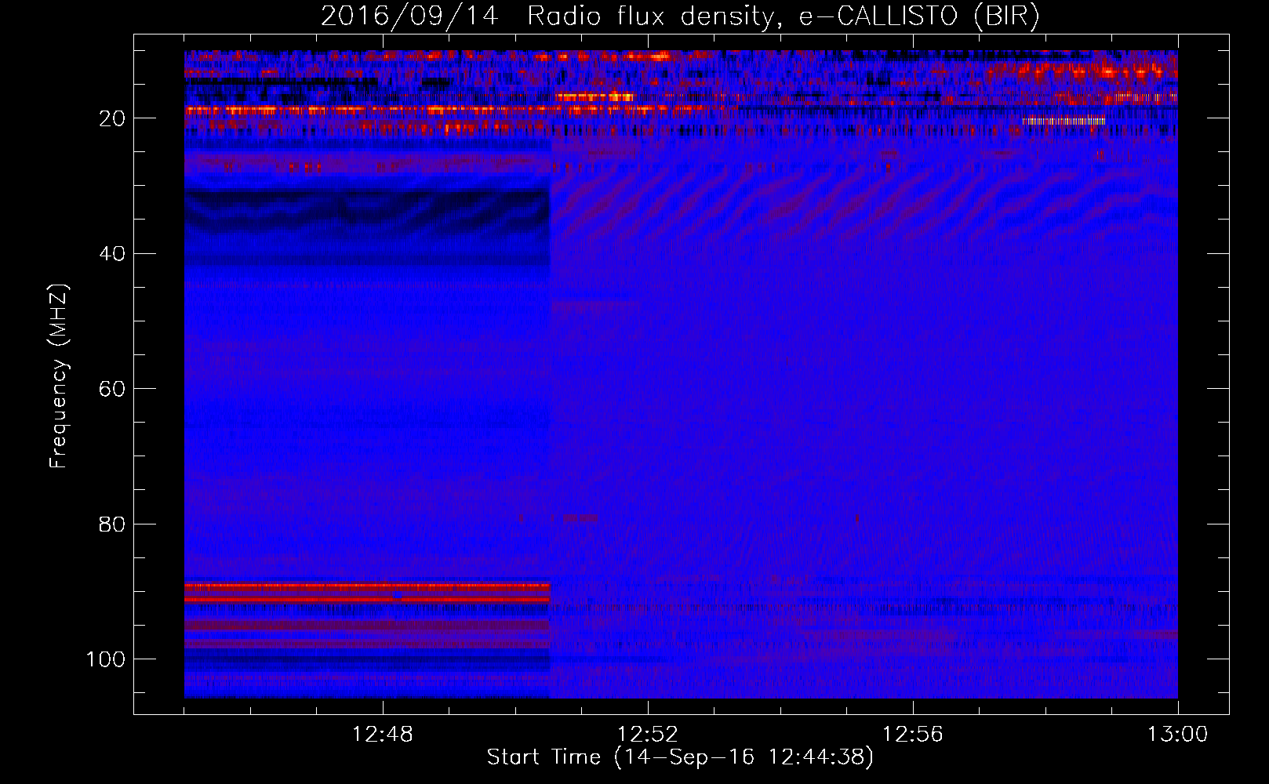Click the date "2016/09/14" in the title
The image size is (1269, 784).
point(409,16)
